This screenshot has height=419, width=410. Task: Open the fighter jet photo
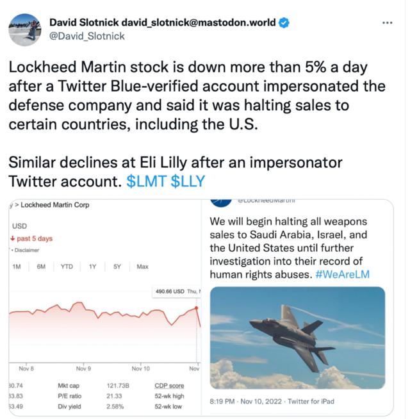pyautogui.click(x=297, y=338)
